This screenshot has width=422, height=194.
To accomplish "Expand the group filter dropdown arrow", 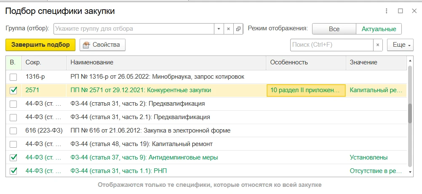I will pos(219,29).
